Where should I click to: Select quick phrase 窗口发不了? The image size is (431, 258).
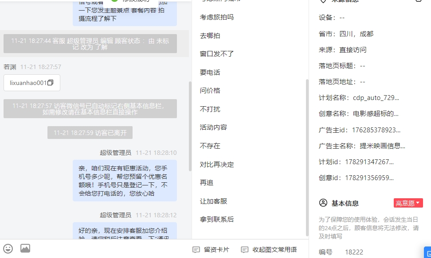click(216, 54)
